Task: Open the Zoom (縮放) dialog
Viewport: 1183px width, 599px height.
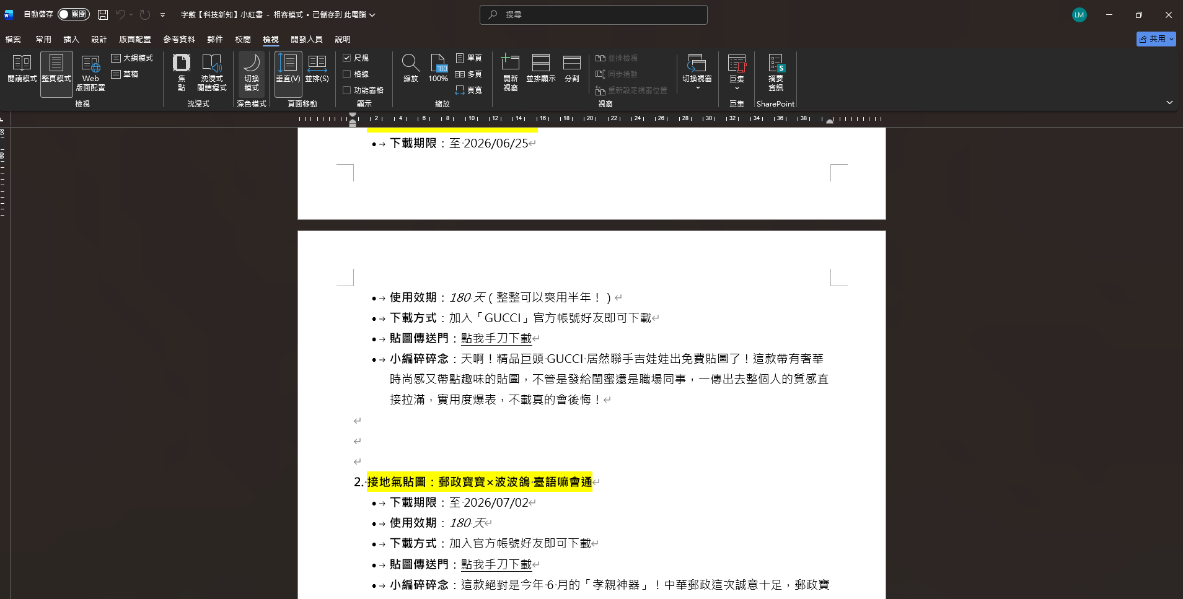Action: point(411,69)
